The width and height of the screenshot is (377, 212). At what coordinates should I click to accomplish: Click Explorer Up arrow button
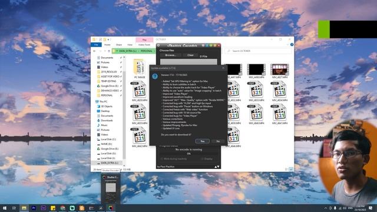109,51
